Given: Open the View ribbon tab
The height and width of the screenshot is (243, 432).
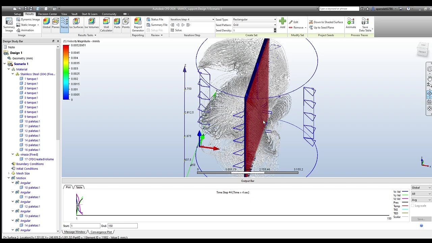Looking at the screenshot, I should 64,14.
